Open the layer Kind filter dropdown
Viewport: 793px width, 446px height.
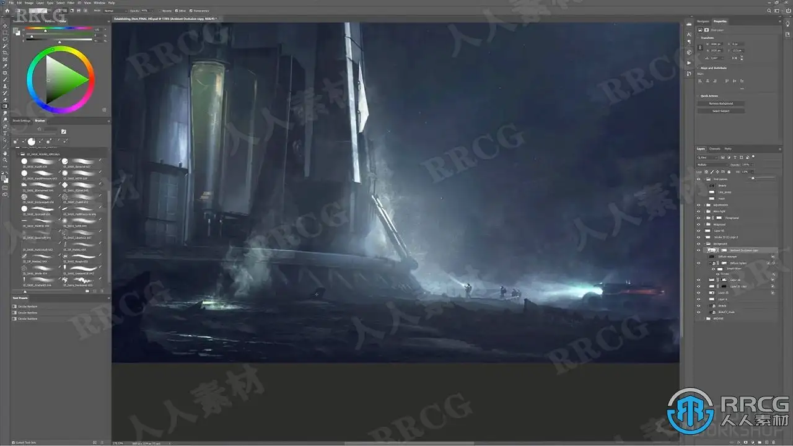point(708,157)
